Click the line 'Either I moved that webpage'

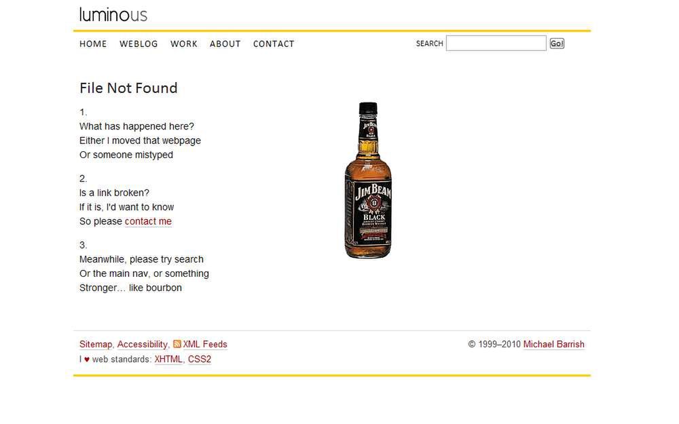coord(141,140)
